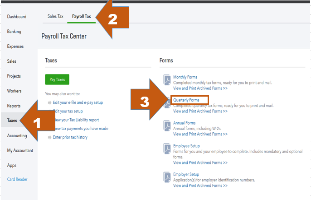Open Edit your e-file and e-pay setup

tap(78, 102)
